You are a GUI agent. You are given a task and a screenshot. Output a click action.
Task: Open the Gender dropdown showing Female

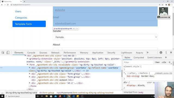click(x=105, y=37)
